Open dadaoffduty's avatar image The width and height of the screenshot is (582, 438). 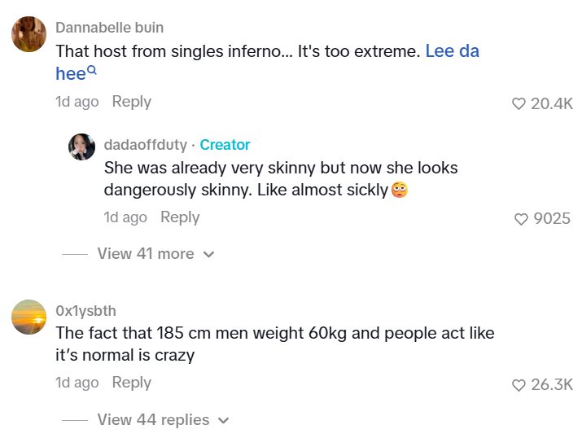(81, 147)
